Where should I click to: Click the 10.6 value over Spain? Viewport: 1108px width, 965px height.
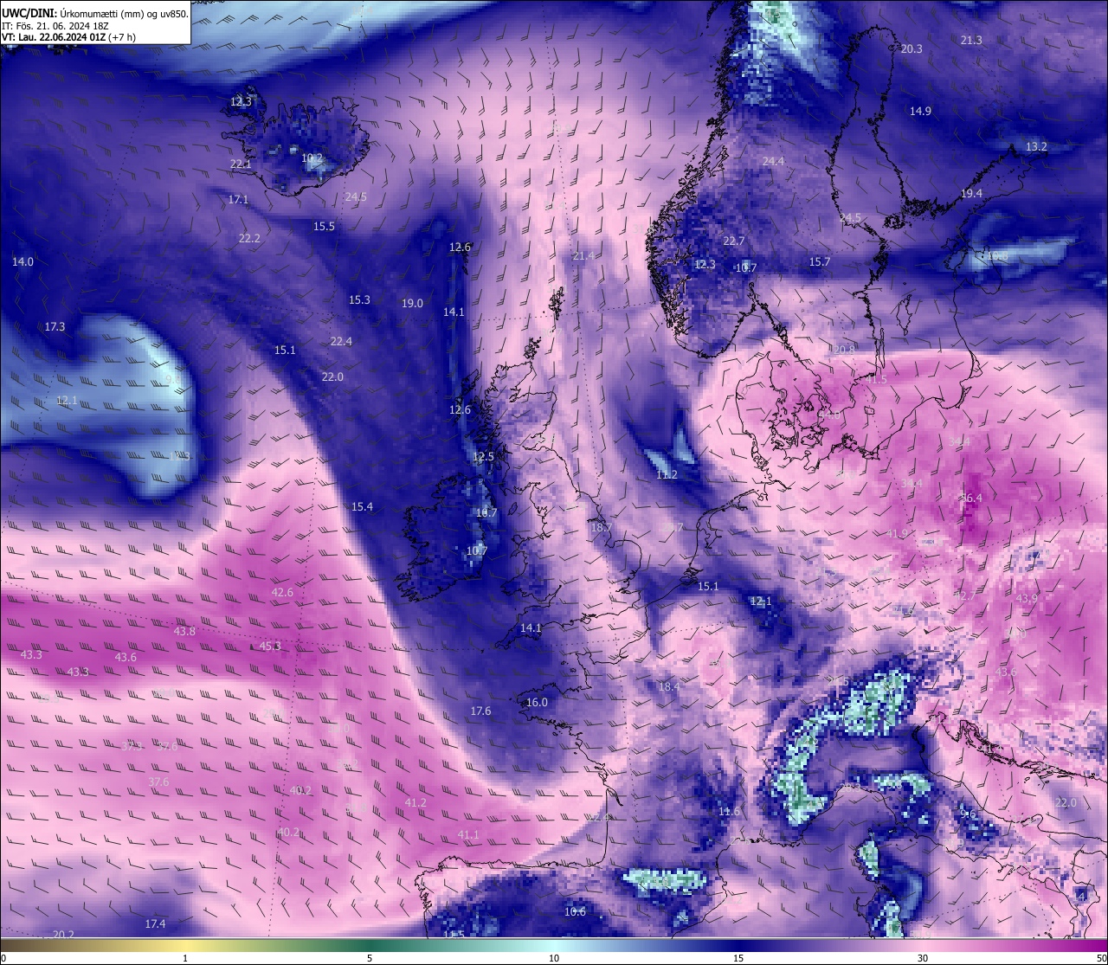tap(575, 911)
